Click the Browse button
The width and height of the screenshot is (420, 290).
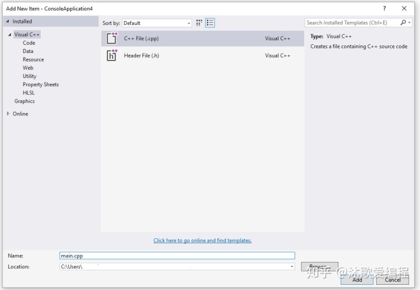click(x=320, y=267)
